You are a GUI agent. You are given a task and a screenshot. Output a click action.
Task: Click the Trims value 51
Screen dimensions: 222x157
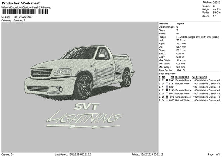(x=178, y=34)
